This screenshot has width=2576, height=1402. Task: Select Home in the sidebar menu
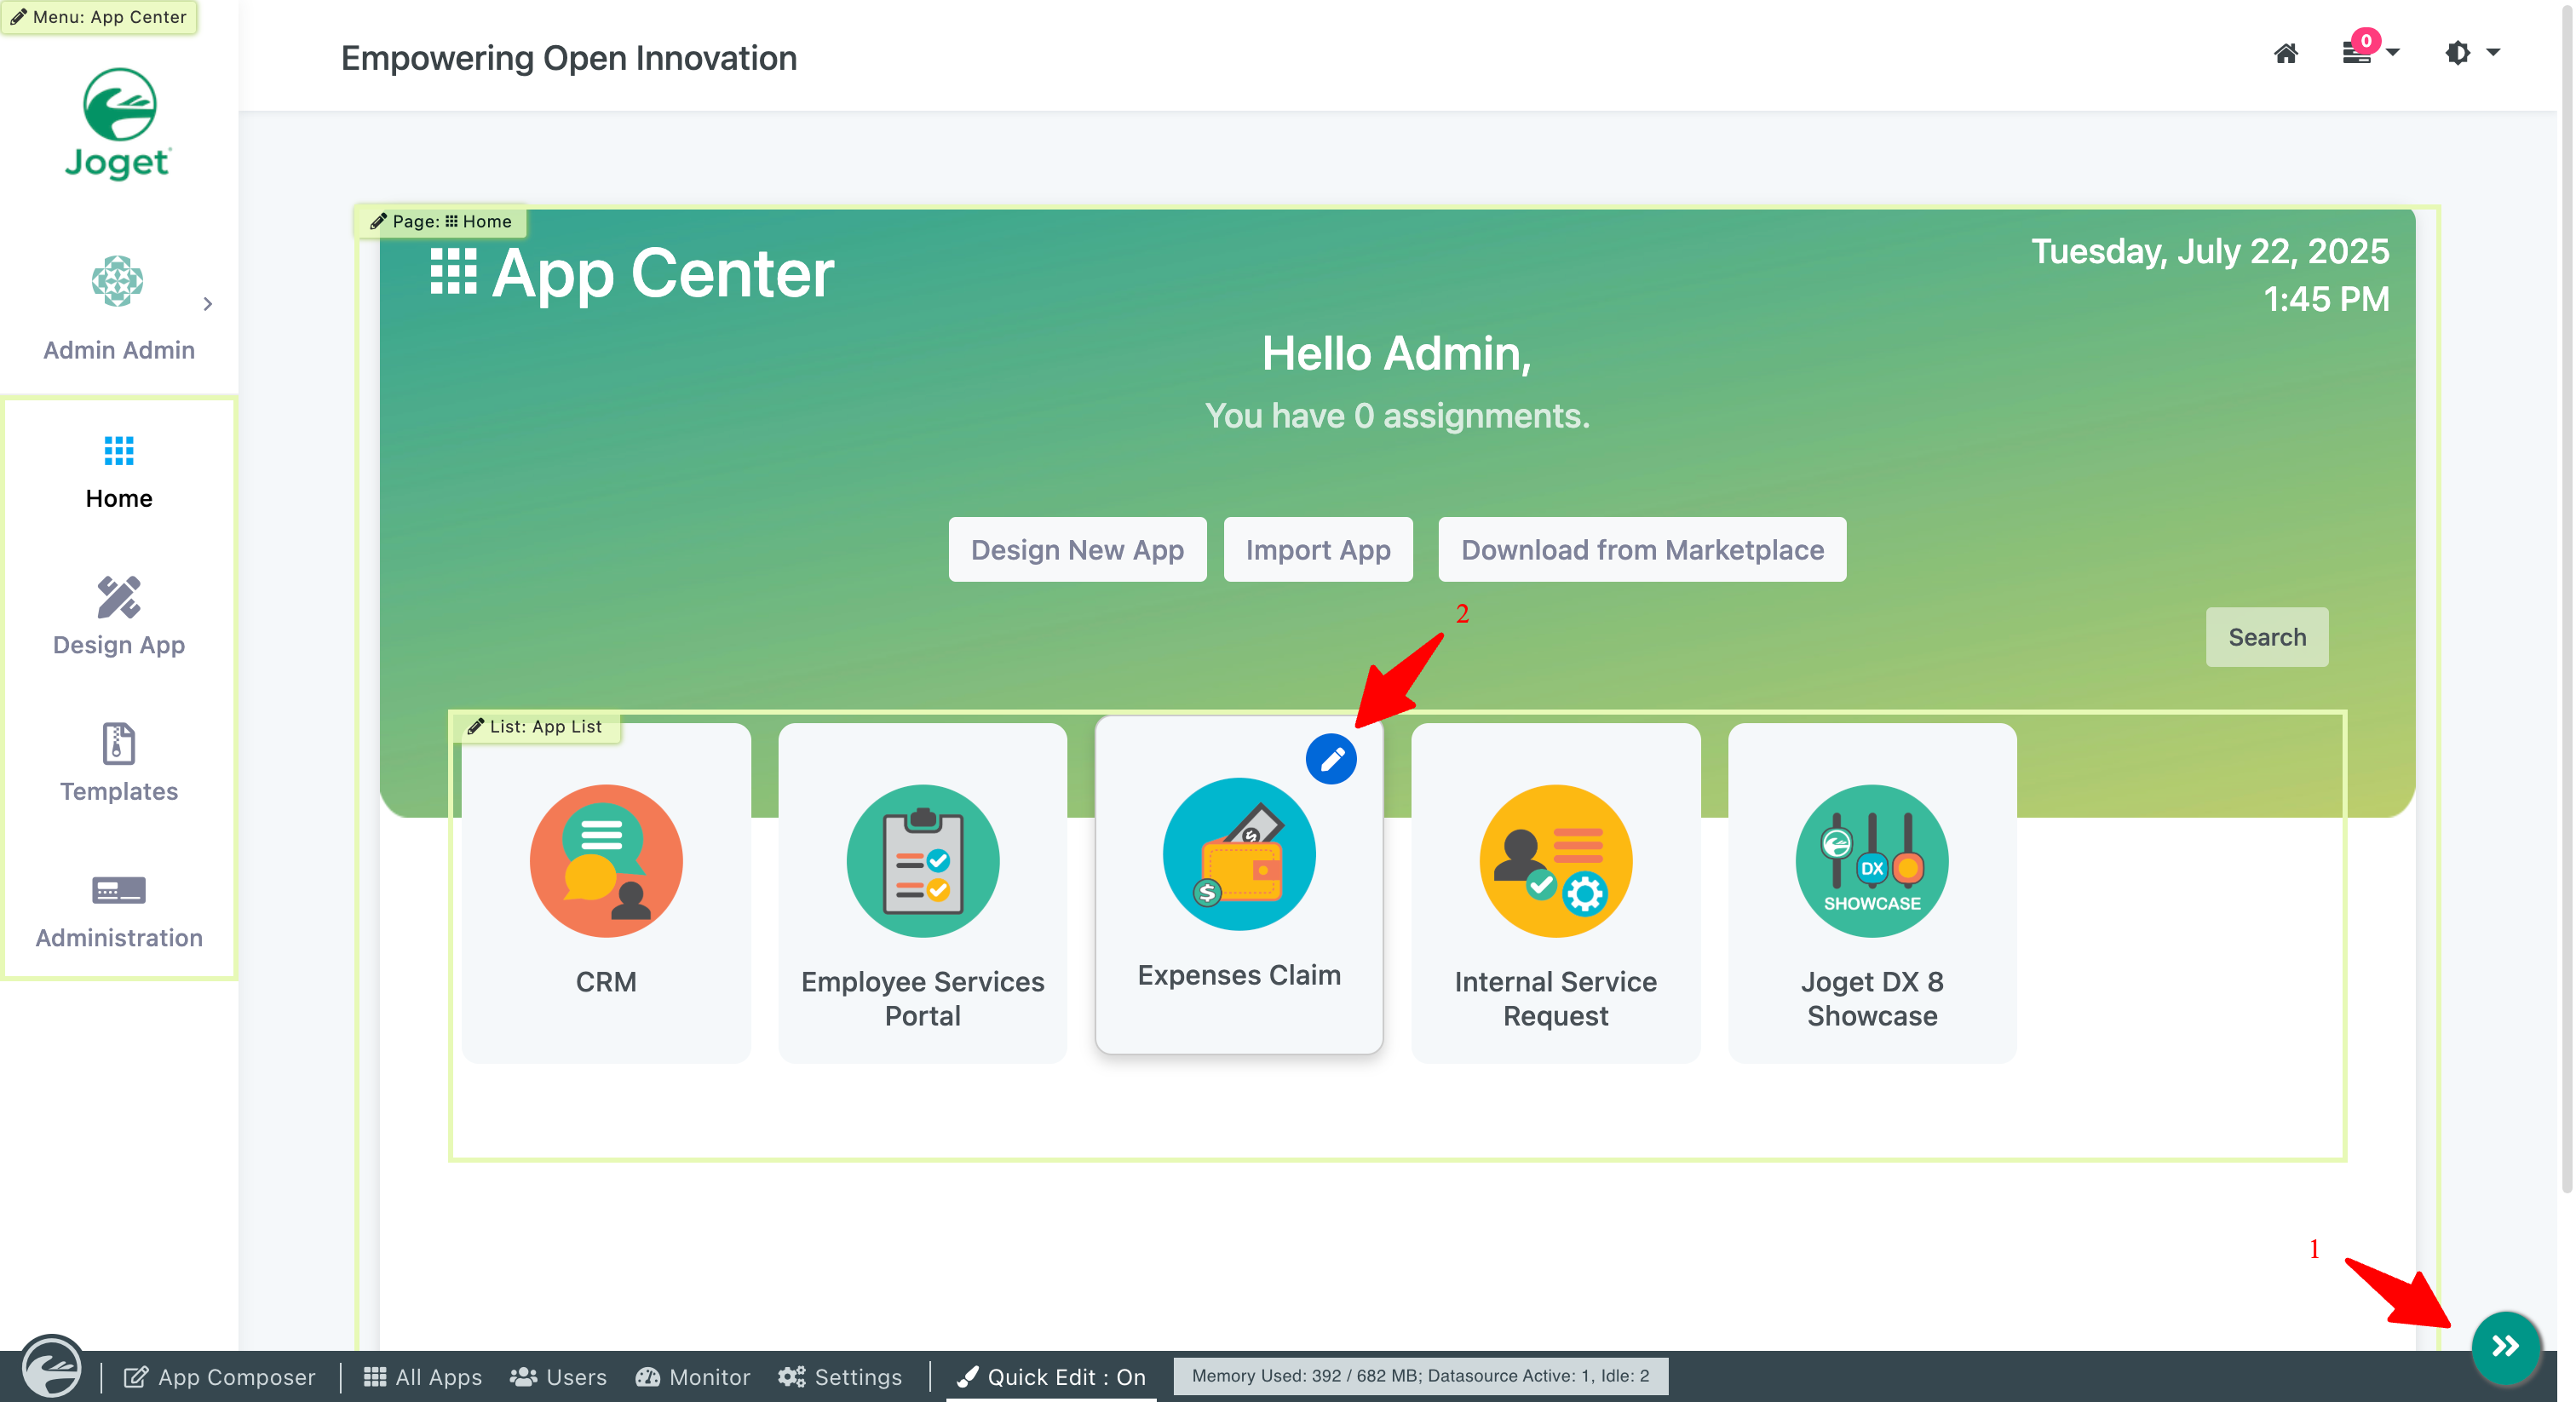119,473
